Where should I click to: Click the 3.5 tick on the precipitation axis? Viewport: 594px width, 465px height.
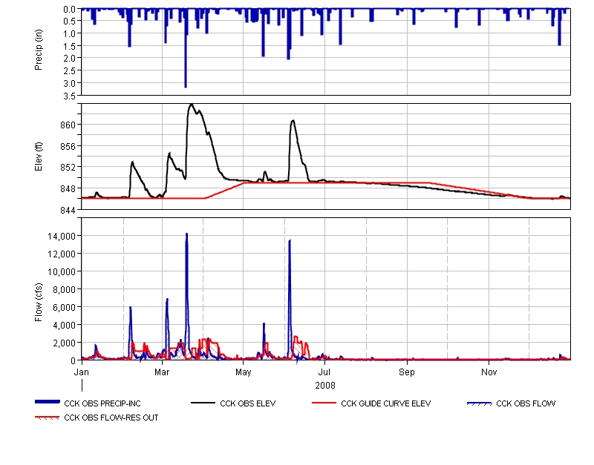click(x=69, y=96)
